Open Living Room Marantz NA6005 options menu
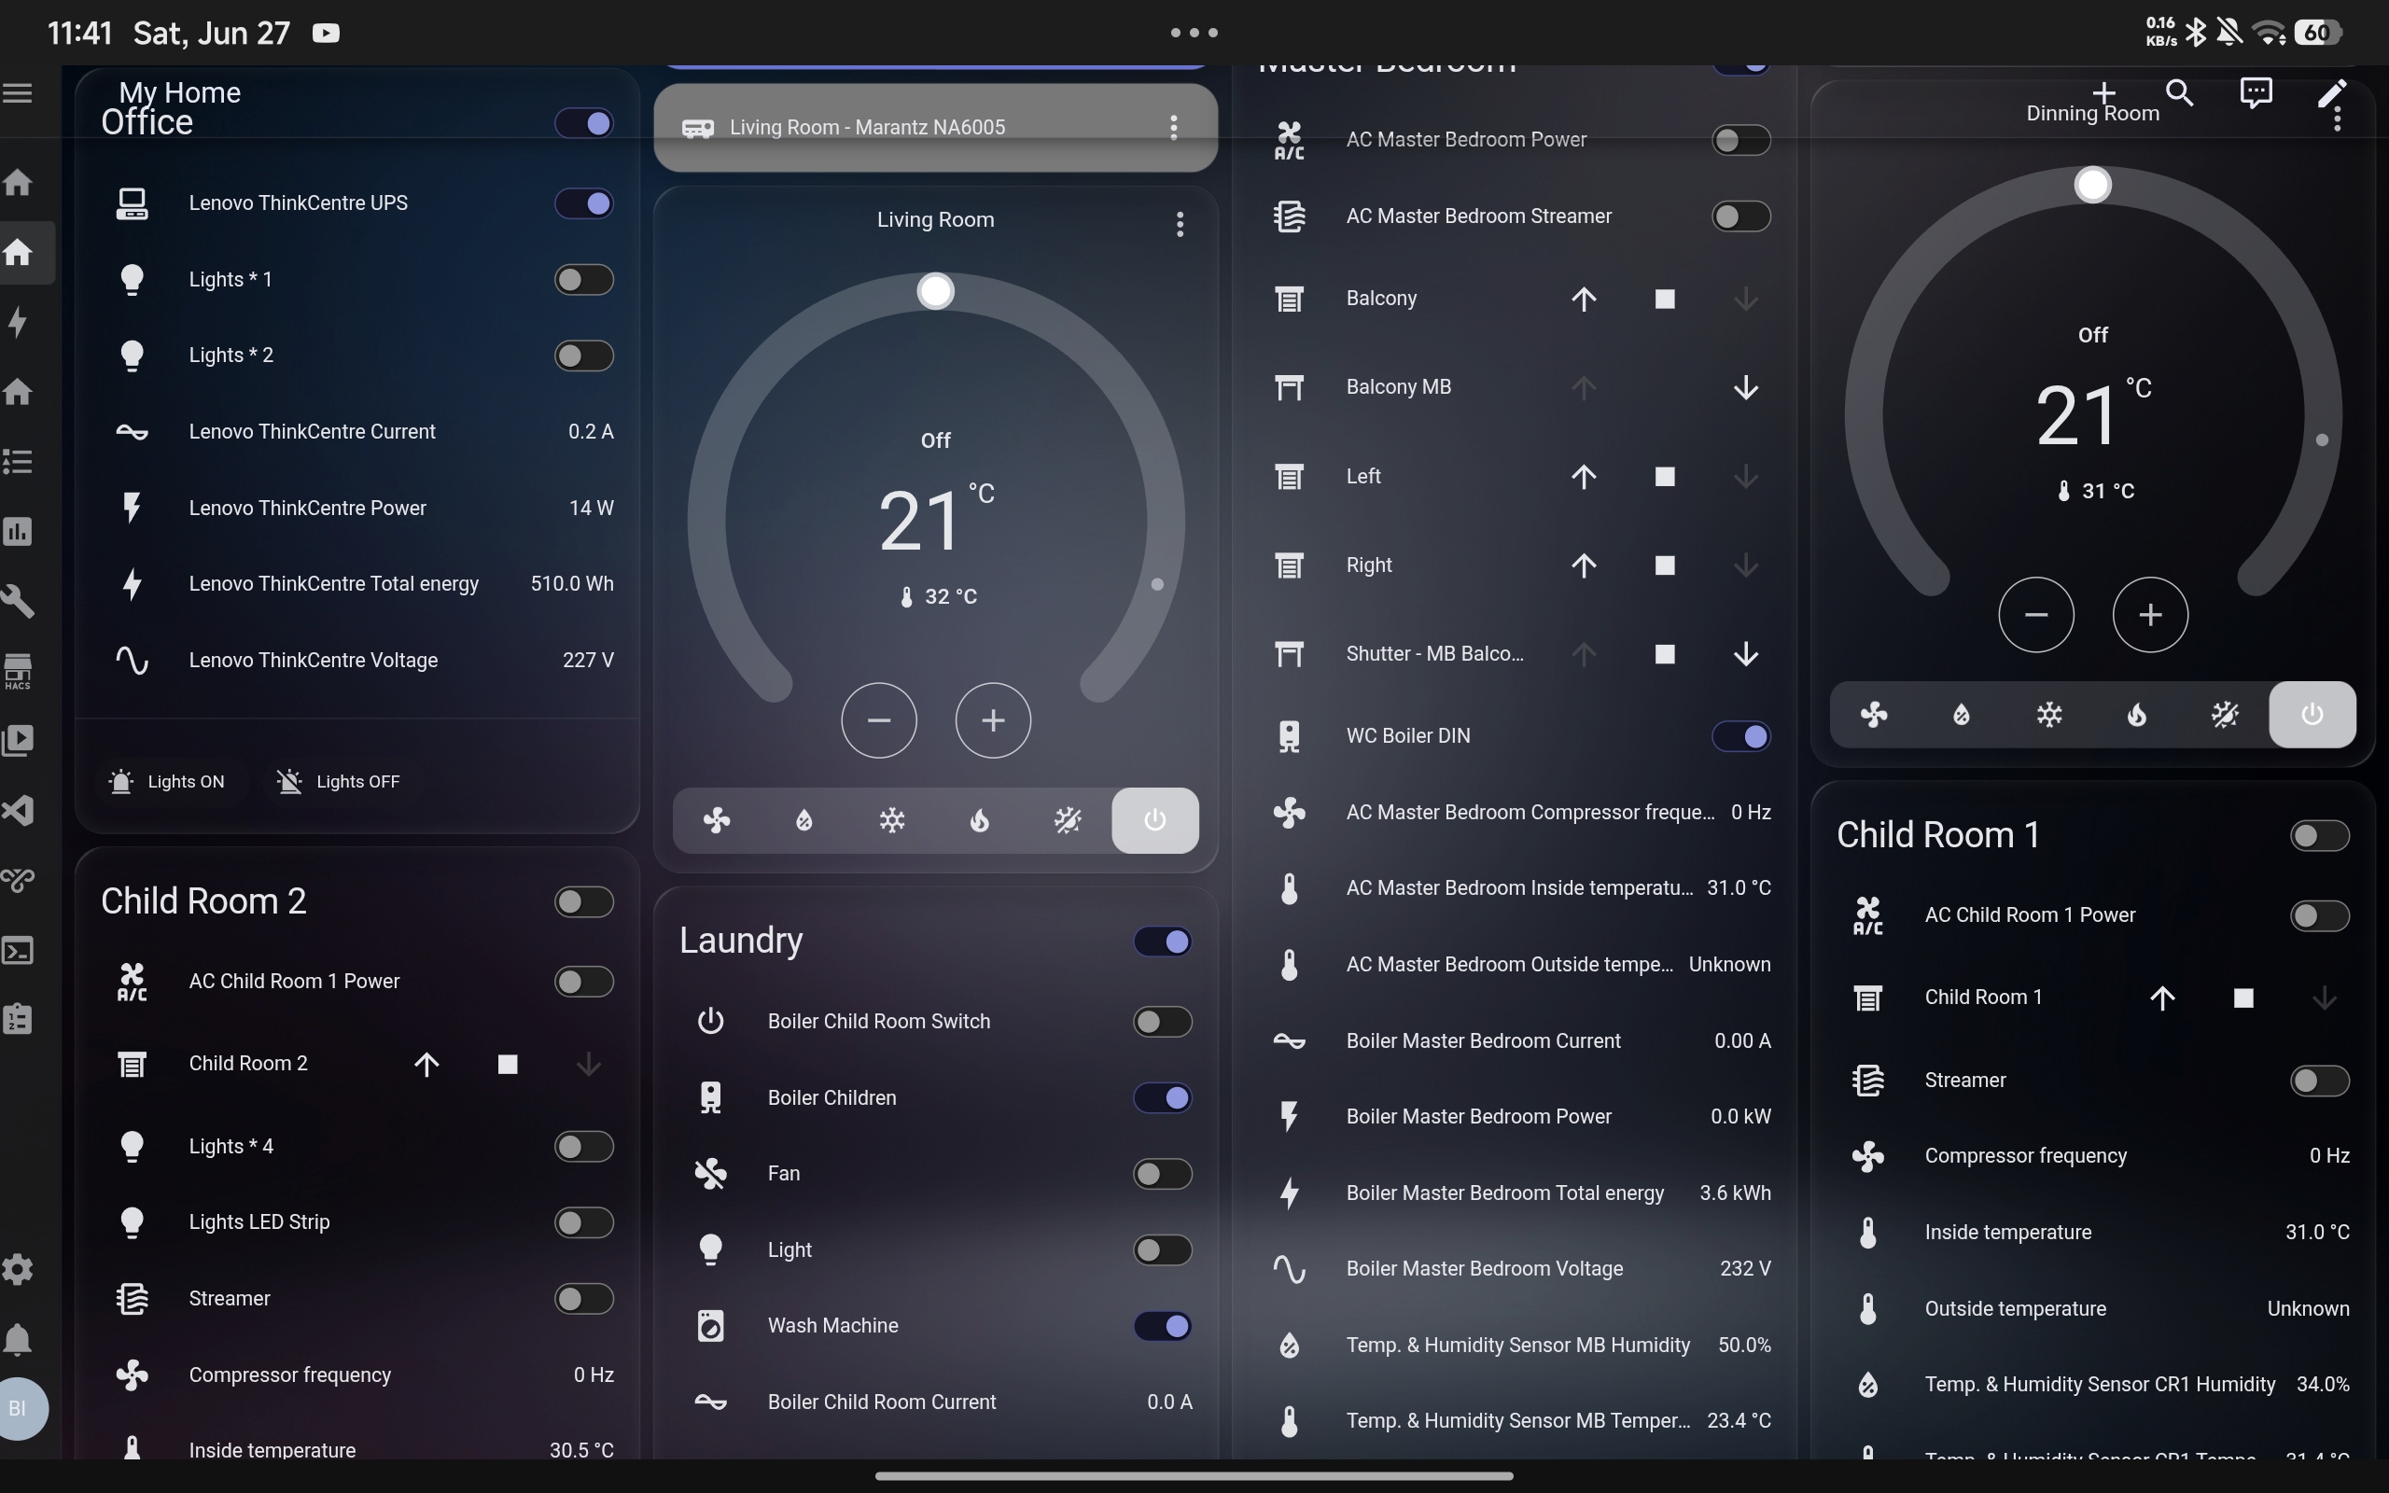Image resolution: width=2389 pixels, height=1493 pixels. point(1174,128)
